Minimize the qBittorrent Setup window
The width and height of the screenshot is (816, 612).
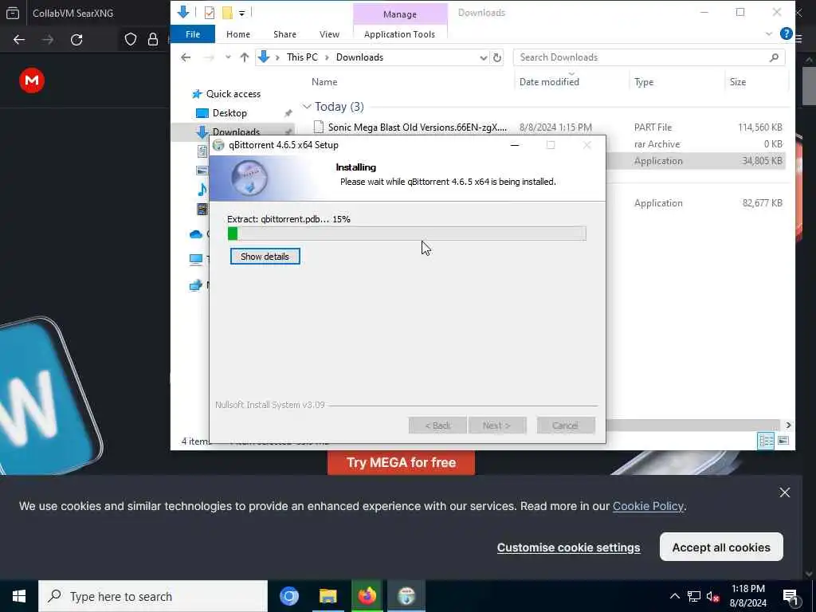click(x=515, y=145)
